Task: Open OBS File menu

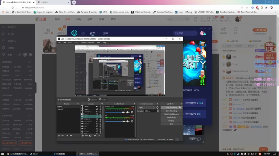Action: tap(59, 43)
